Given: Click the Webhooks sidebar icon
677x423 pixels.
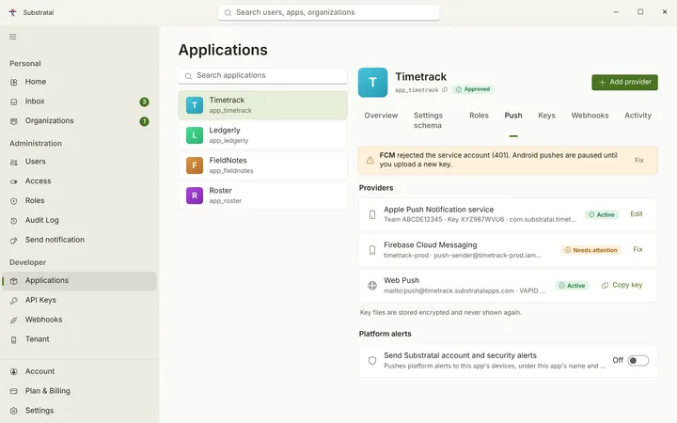Looking at the screenshot, I should tap(14, 321).
